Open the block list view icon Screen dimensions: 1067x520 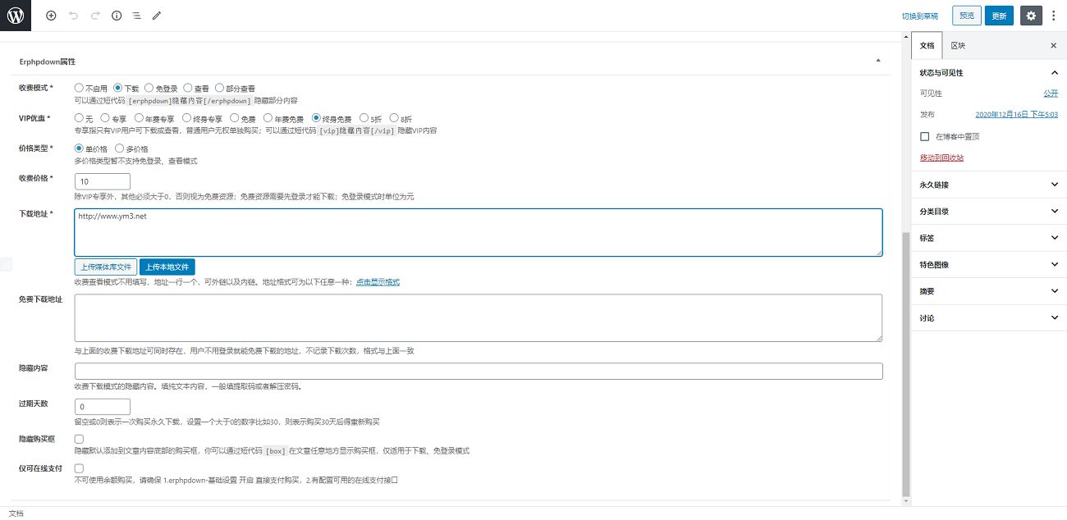pos(136,16)
